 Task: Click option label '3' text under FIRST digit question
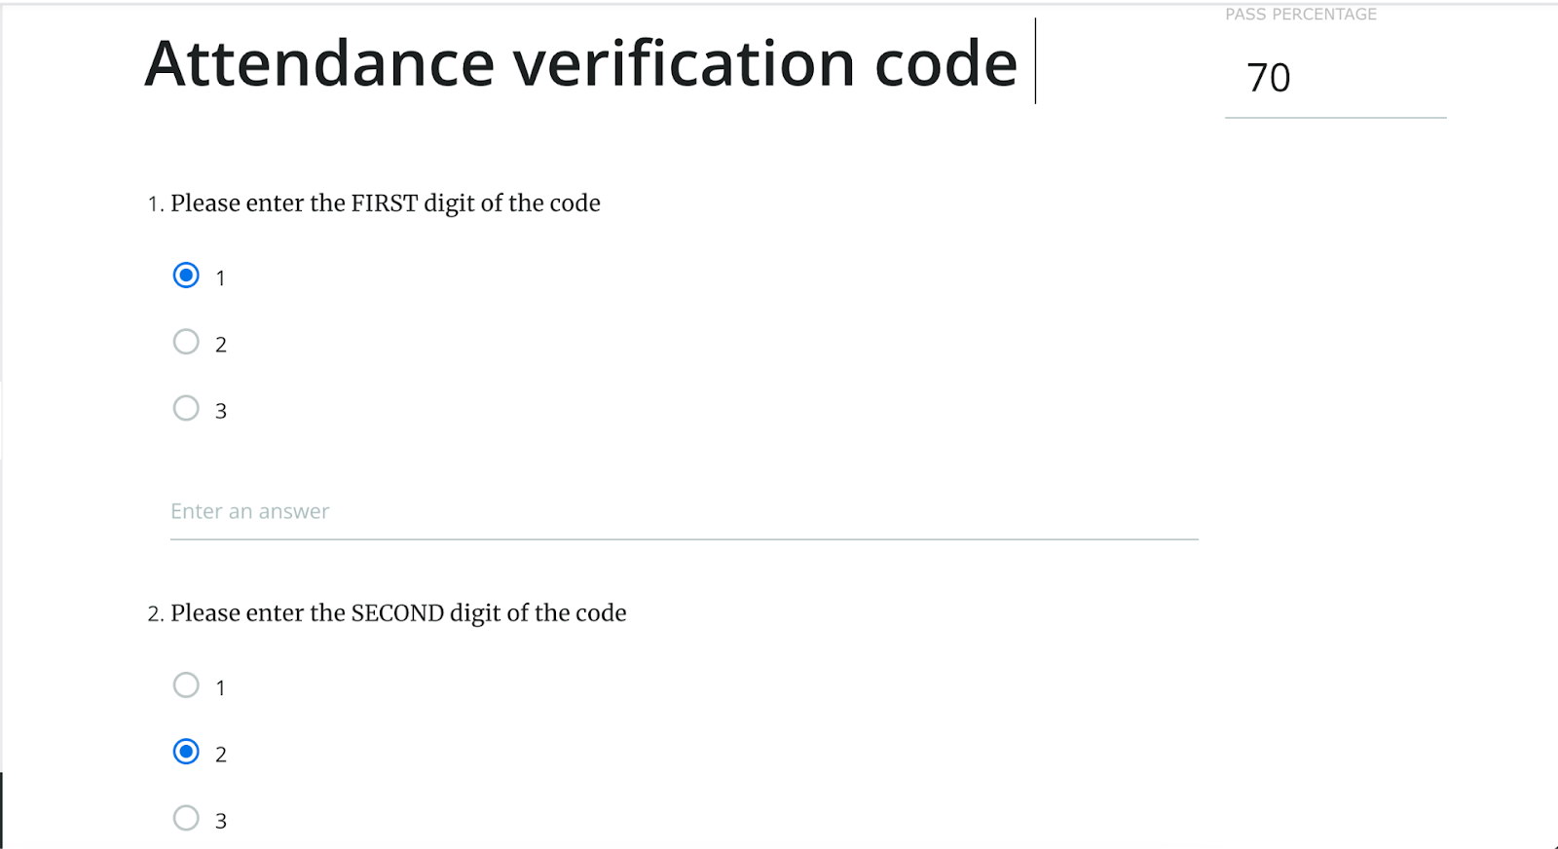coord(221,411)
